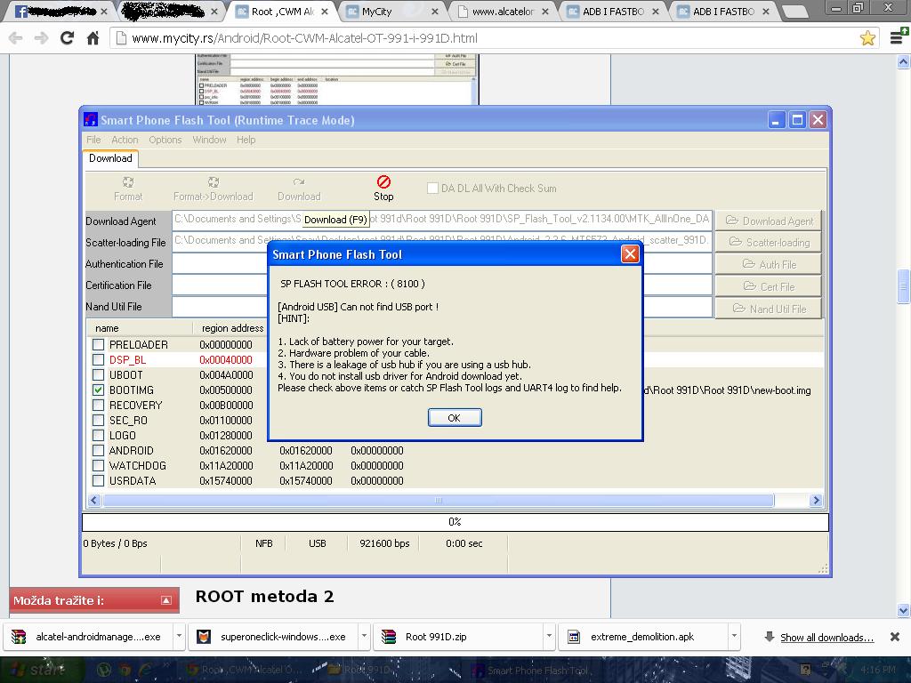Click the Cert File button
Image resolution: width=911 pixels, height=683 pixels.
(x=768, y=286)
